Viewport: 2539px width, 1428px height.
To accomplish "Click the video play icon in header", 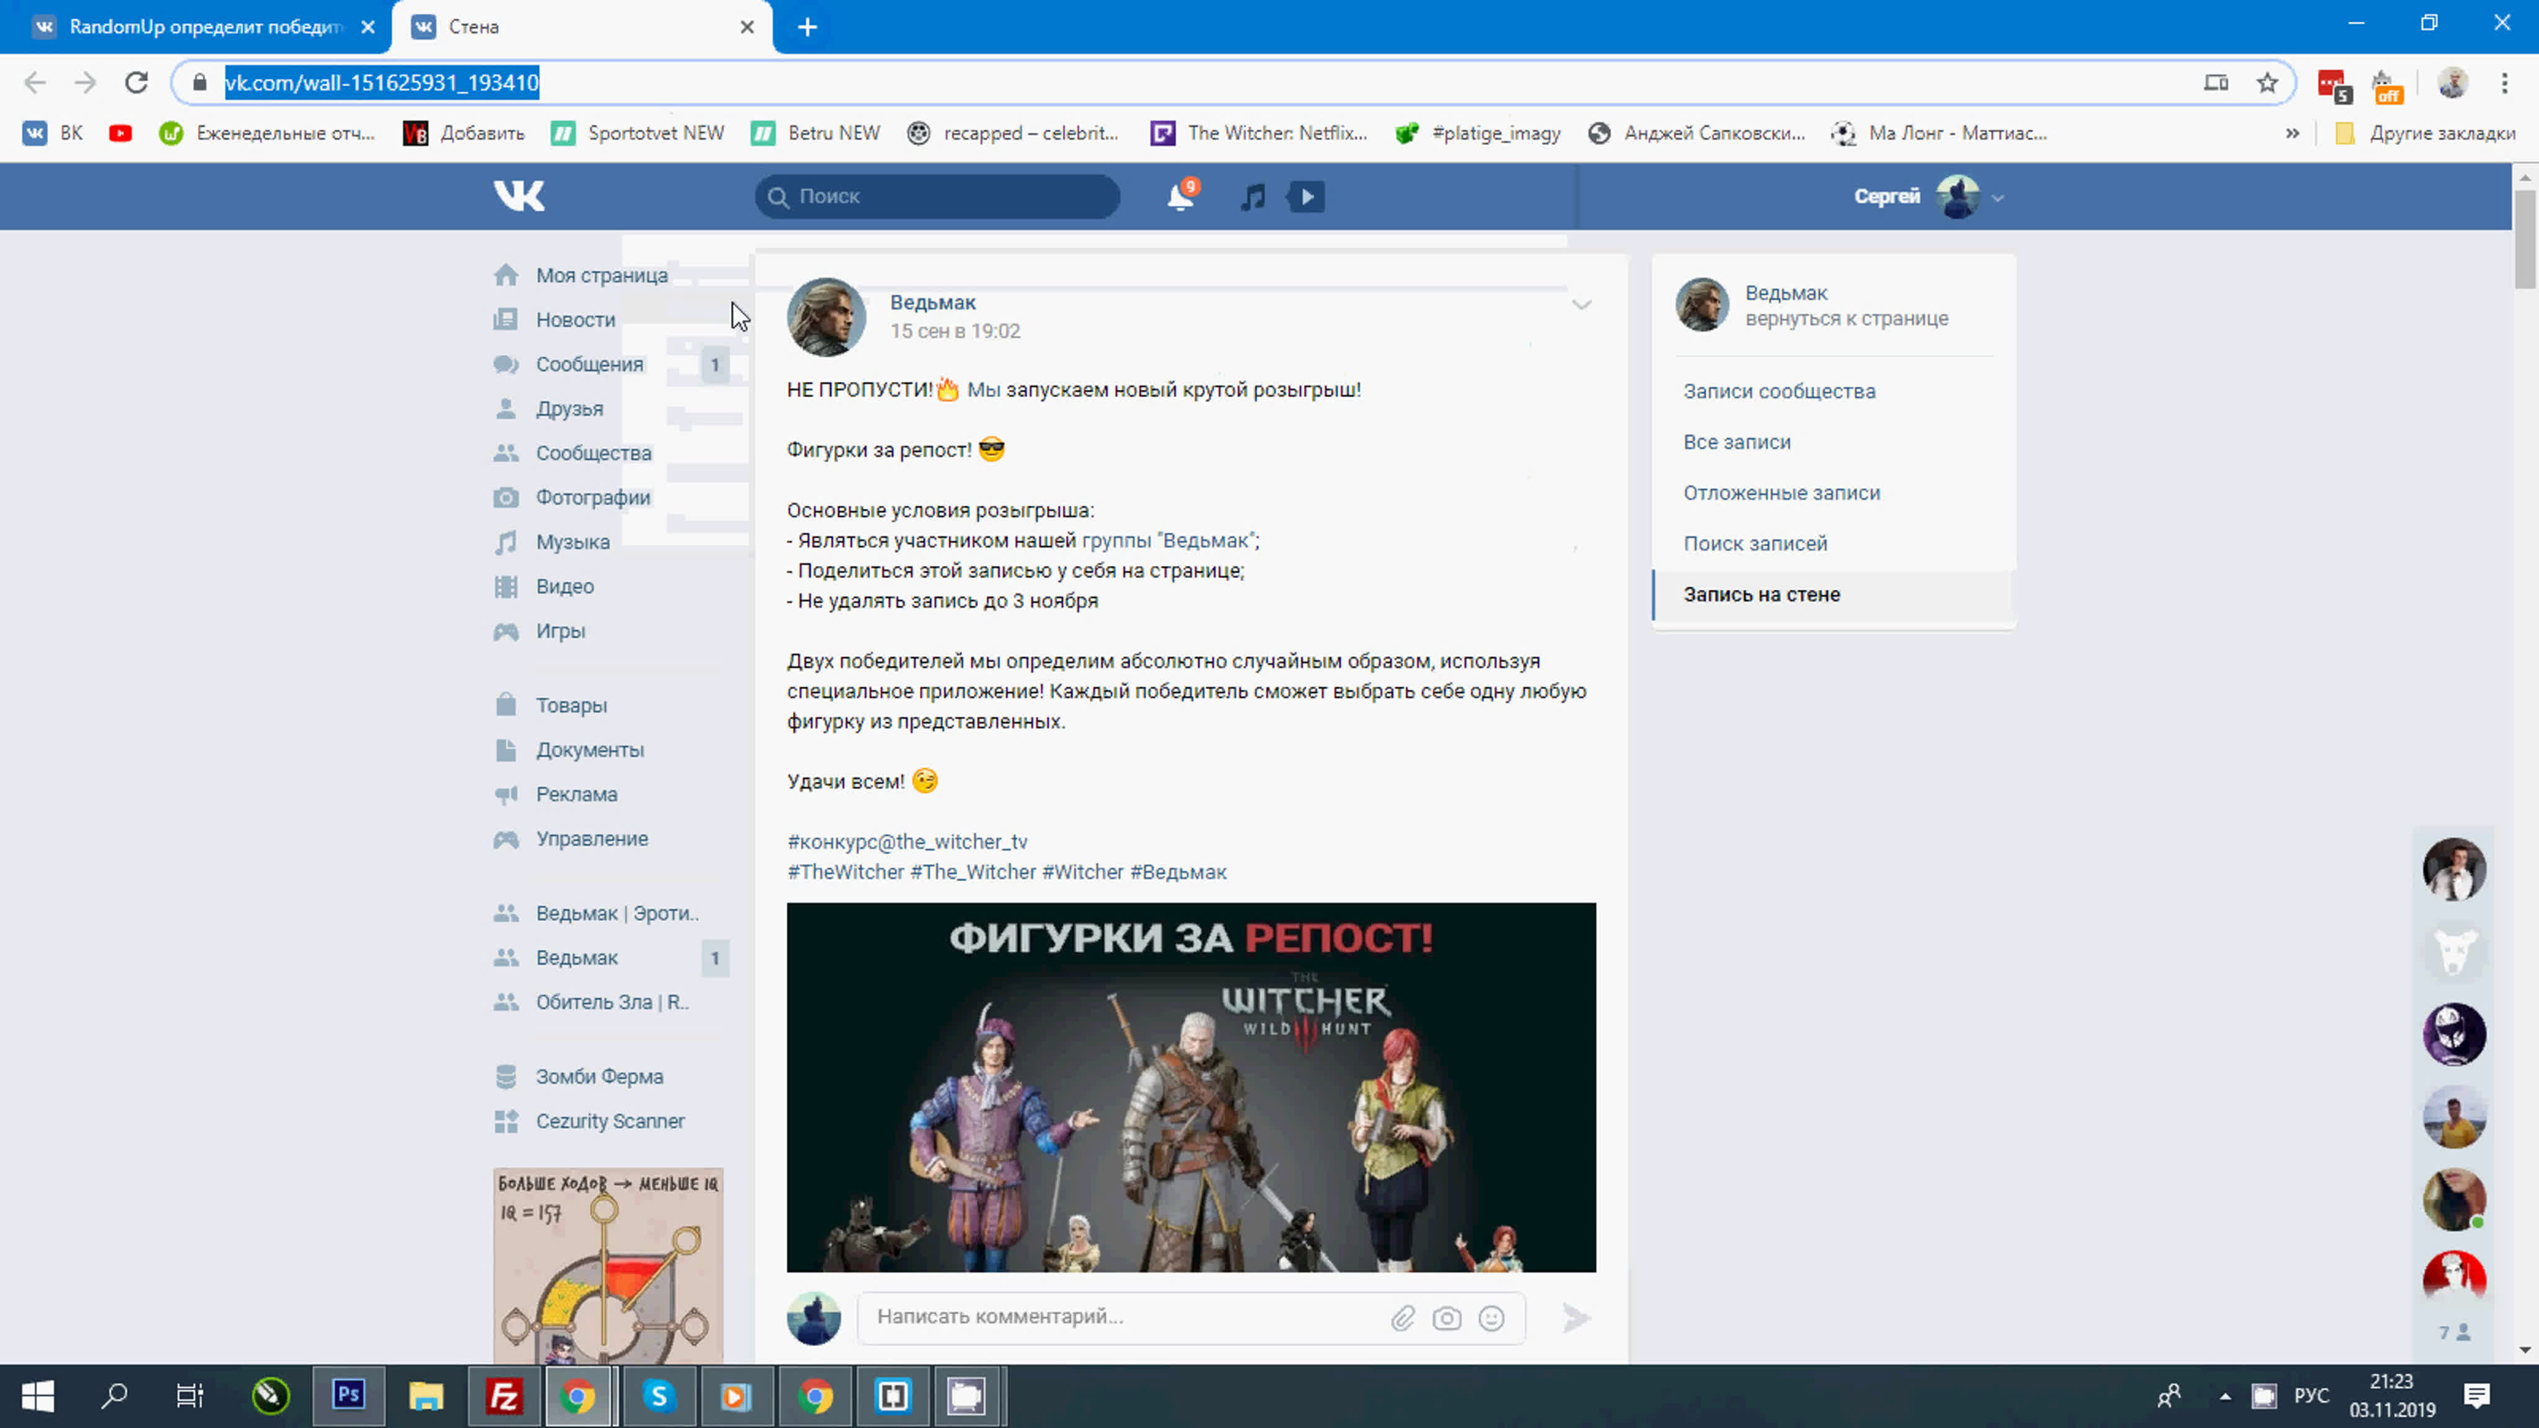I will [x=1307, y=197].
